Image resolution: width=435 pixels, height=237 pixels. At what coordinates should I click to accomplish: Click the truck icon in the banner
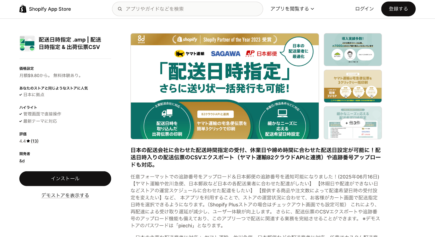[x=167, y=113]
